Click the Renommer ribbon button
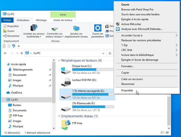Viewport: 181px width, 137px height. [11, 36]
